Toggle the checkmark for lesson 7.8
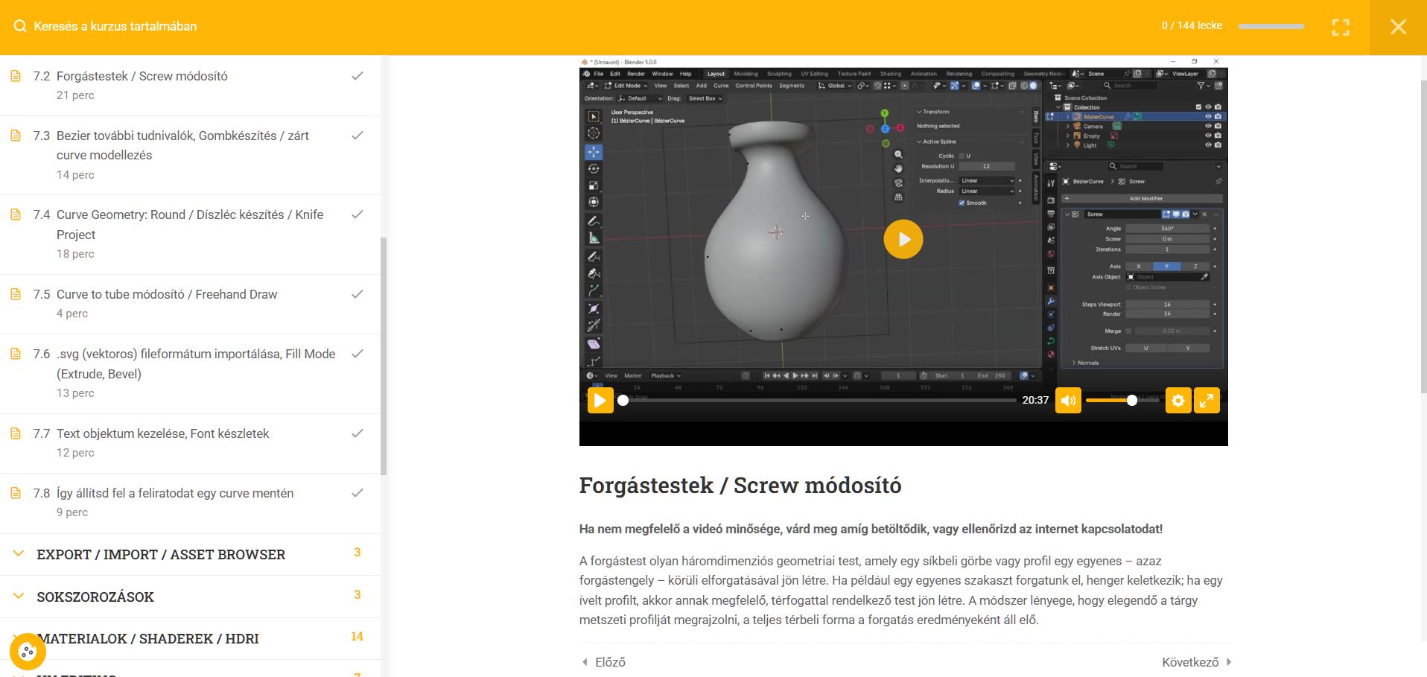 click(357, 493)
